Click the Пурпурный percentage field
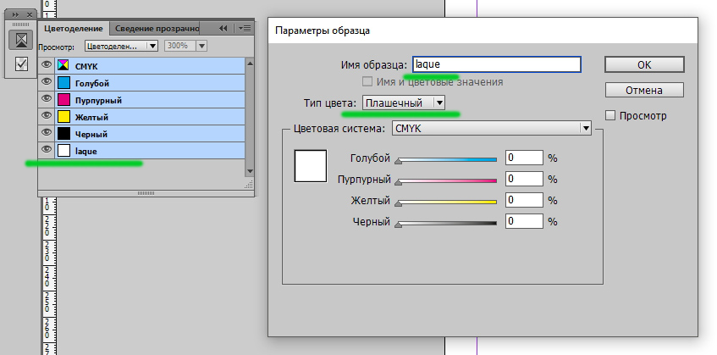This screenshot has width=717, height=355. click(x=524, y=179)
